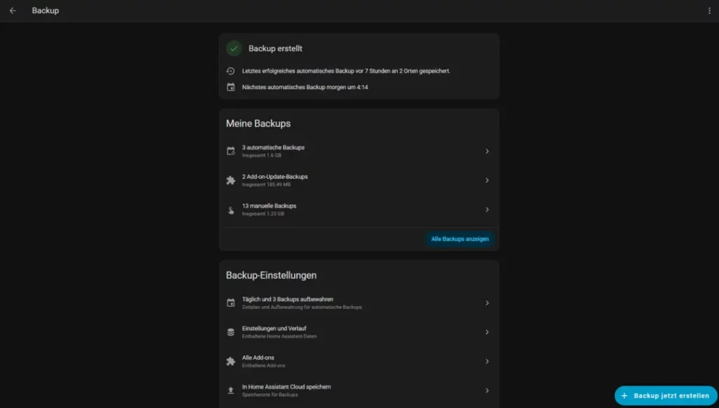
Task: Click the All Add-ons puzzle icon
Action: pos(230,361)
